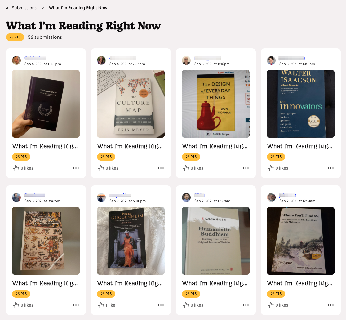Image resolution: width=346 pixels, height=320 pixels.
Task: Like The Innovators book submission
Action: click(x=271, y=168)
